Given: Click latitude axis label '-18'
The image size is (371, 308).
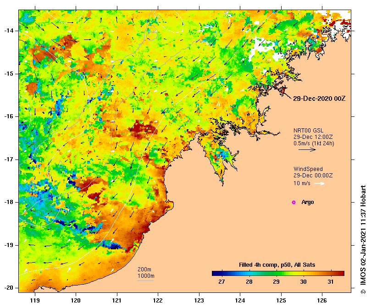Looking at the screenshot, I should click(9, 203).
